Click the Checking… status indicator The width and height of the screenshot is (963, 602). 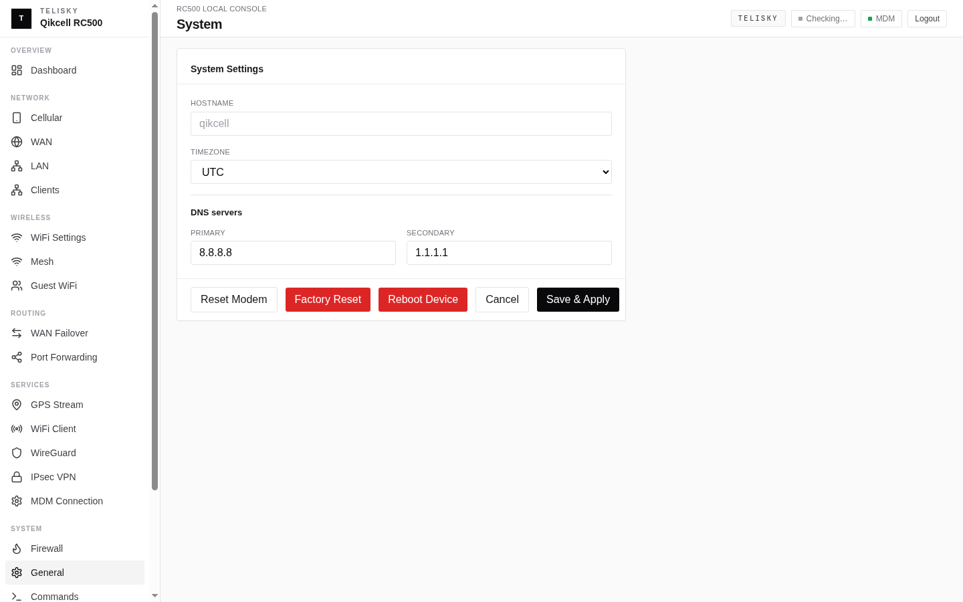[x=823, y=19]
